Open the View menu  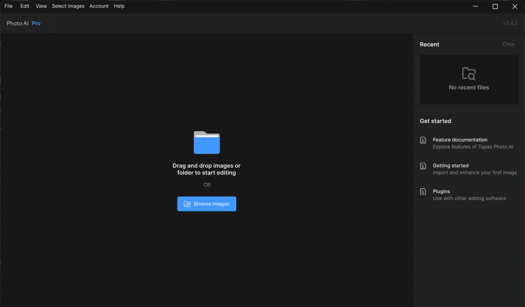point(41,6)
